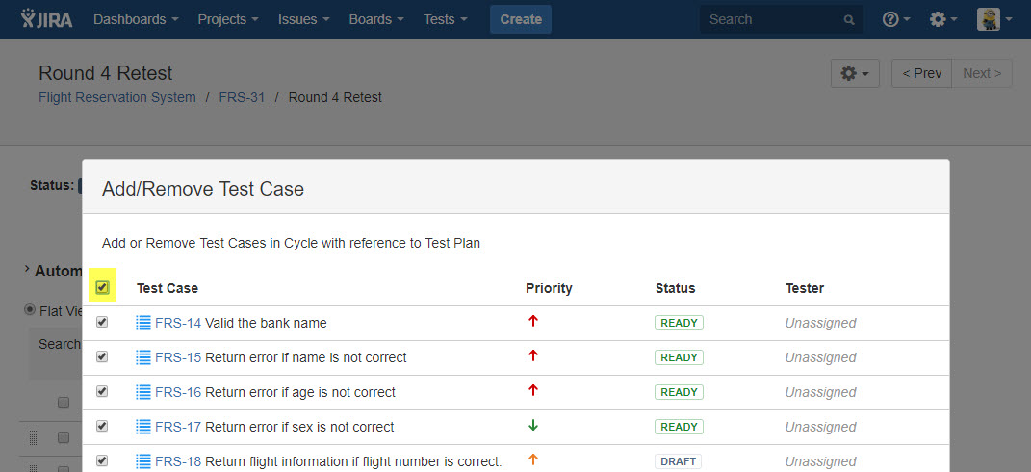The width and height of the screenshot is (1031, 472).
Task: Open the user profile avatar menu
Action: (994, 19)
